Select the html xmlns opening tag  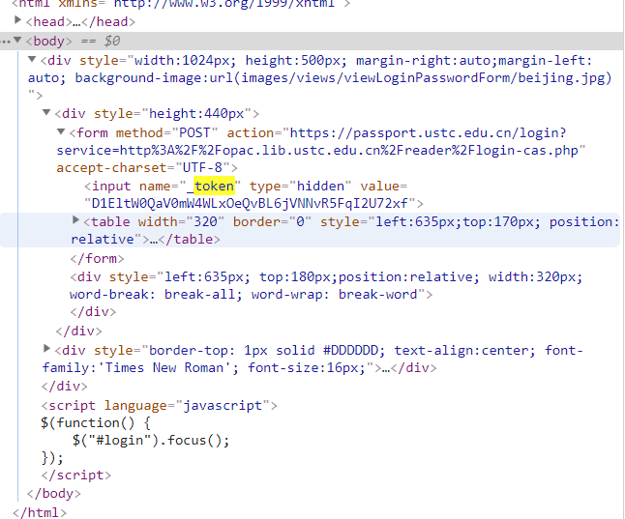[181, 4]
